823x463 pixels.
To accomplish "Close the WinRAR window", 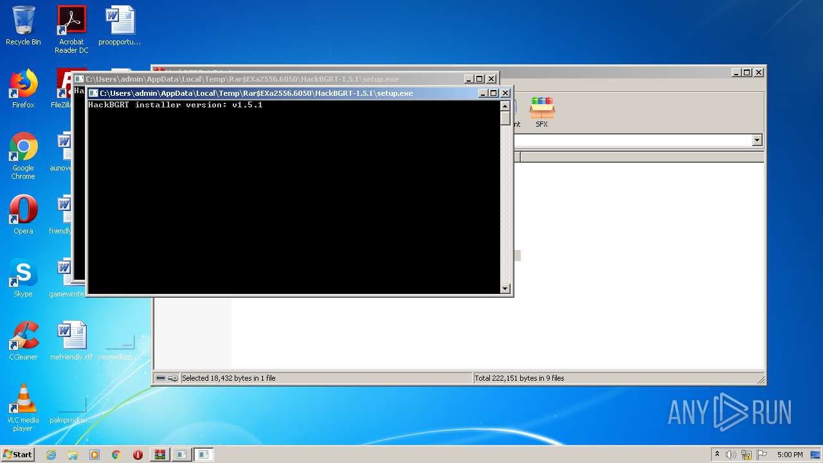I will pyautogui.click(x=759, y=73).
